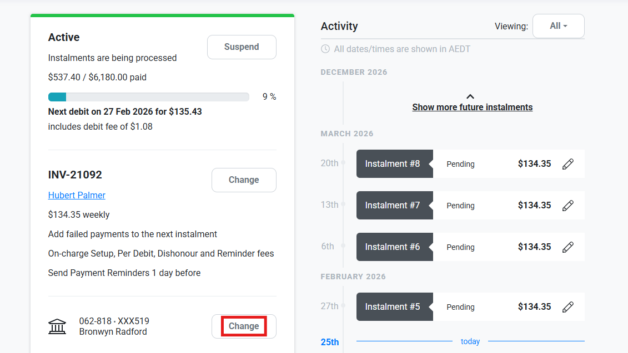Click the 25th date in the timeline
This screenshot has height=353, width=628.
pyautogui.click(x=330, y=342)
